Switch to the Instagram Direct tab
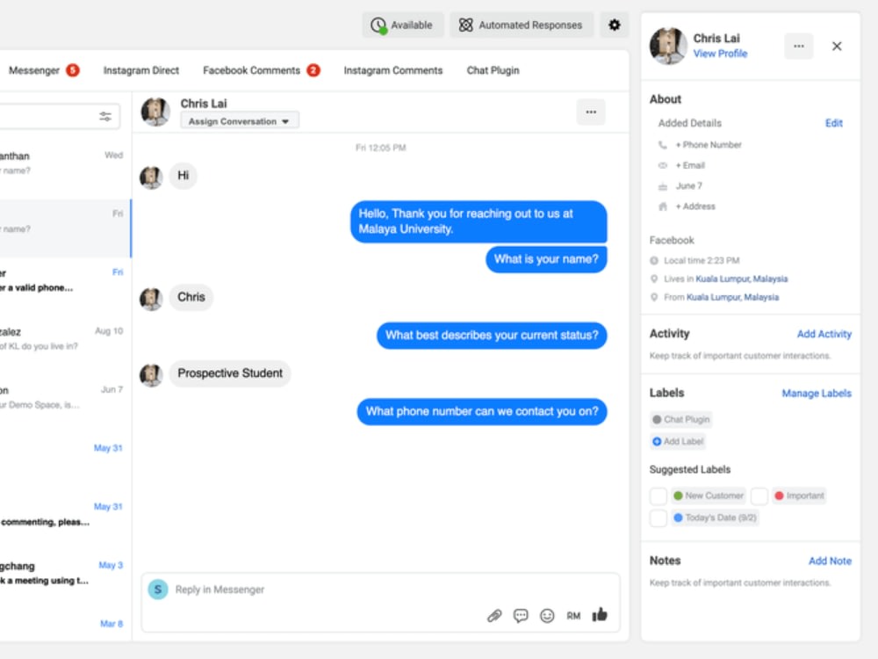 [x=141, y=70]
